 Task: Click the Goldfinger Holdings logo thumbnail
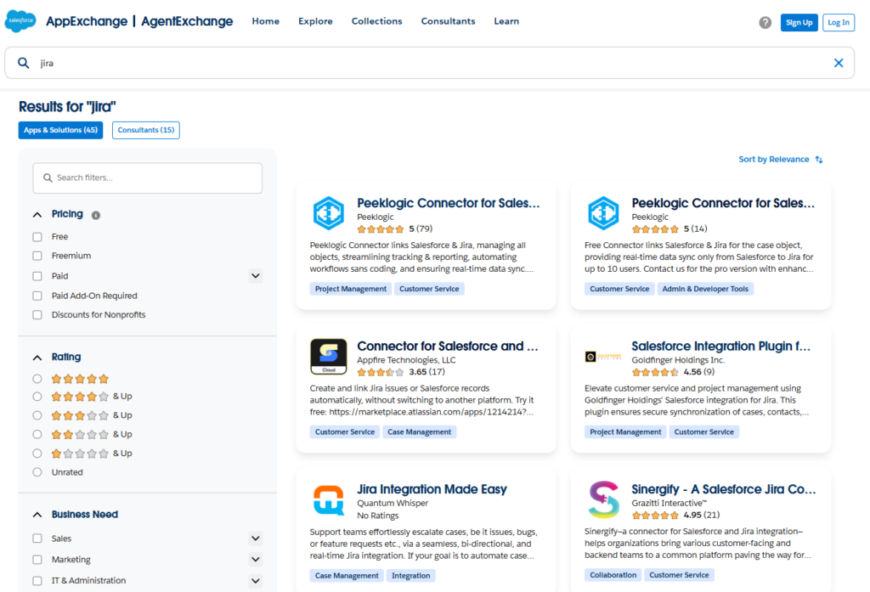pos(603,356)
